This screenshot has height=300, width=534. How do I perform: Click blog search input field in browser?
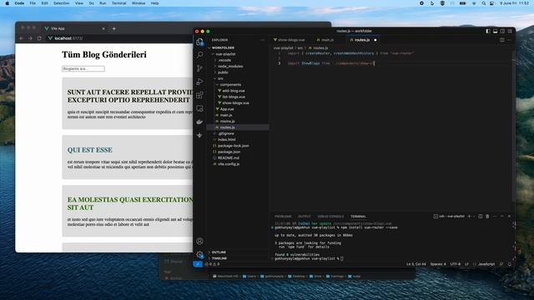83,68
